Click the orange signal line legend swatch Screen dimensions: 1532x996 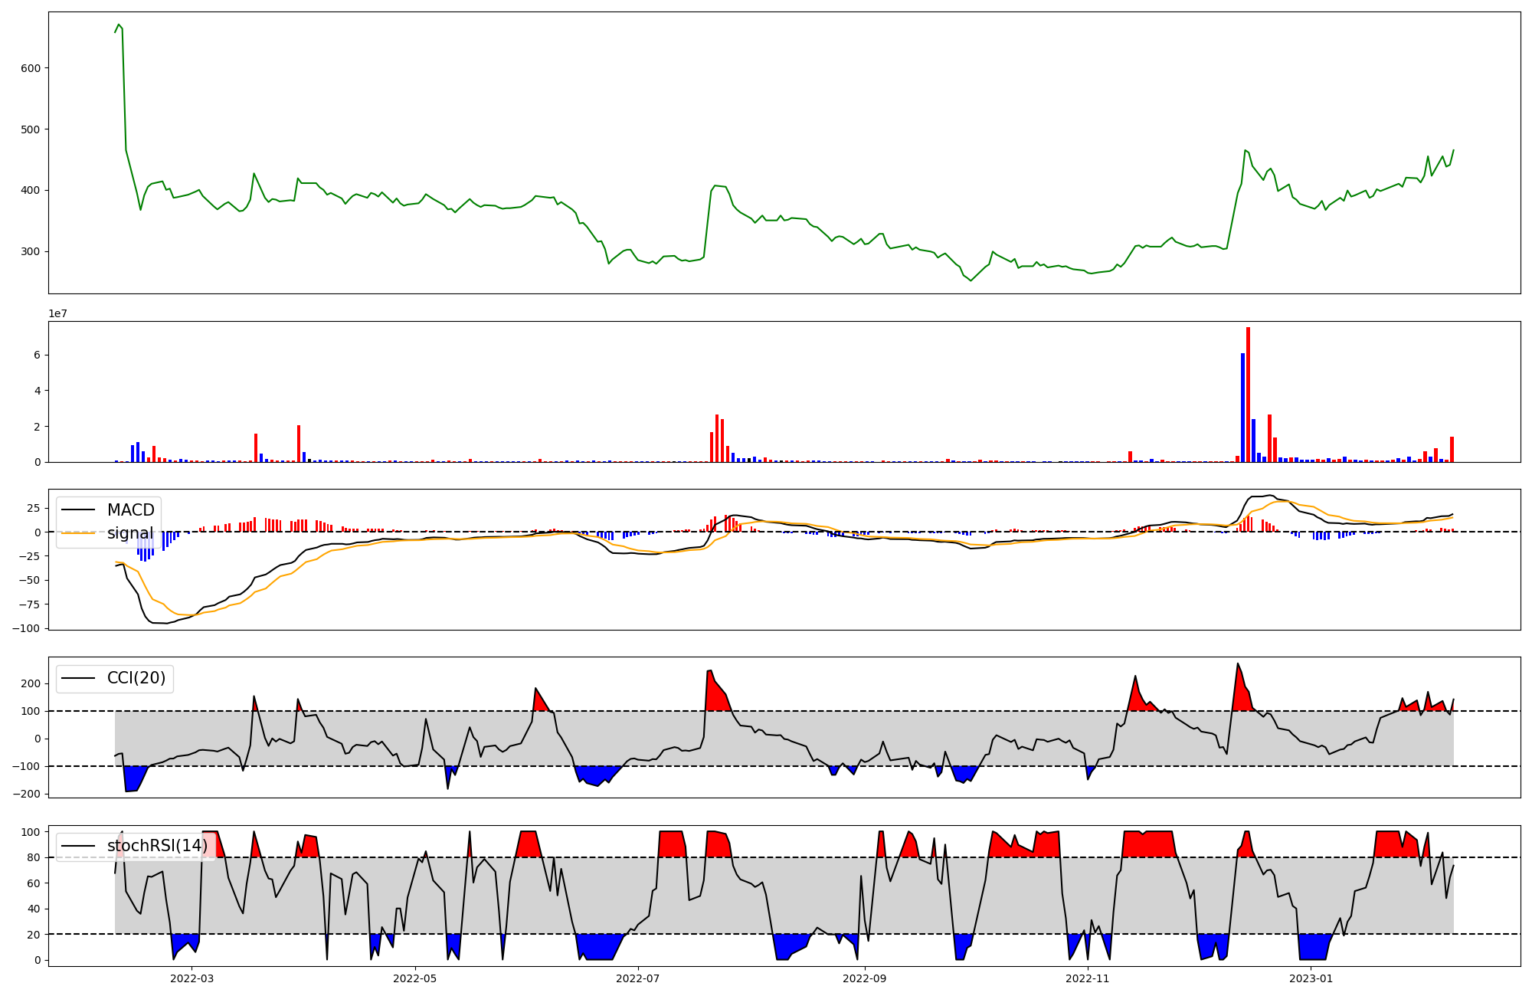tap(78, 533)
